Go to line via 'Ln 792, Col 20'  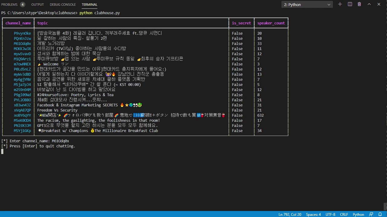[x=290, y=214]
